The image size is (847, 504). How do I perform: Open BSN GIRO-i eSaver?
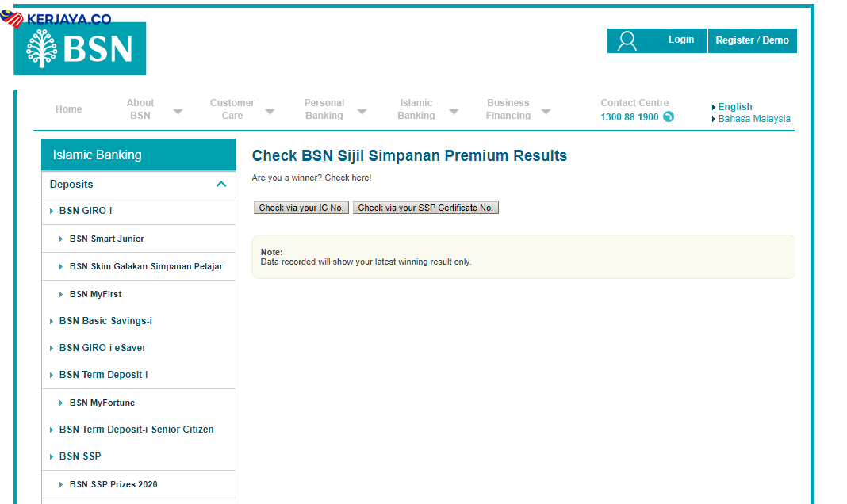coord(102,348)
